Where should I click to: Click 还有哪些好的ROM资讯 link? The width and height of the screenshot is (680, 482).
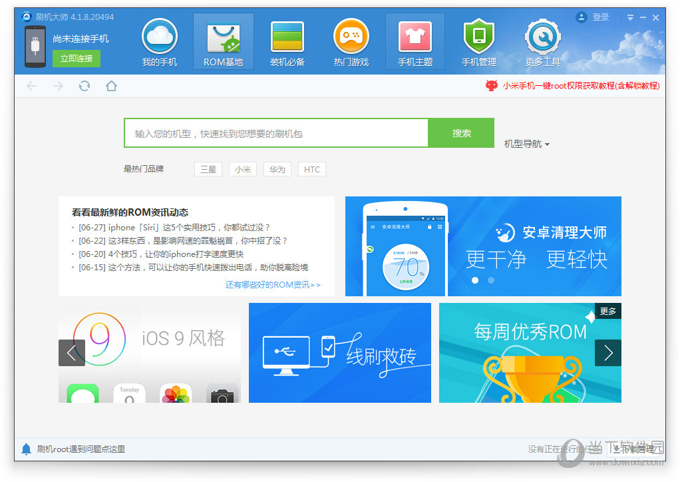(273, 284)
